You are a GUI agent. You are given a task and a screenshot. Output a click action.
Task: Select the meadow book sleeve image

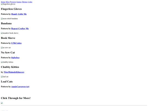(x=10, y=33)
